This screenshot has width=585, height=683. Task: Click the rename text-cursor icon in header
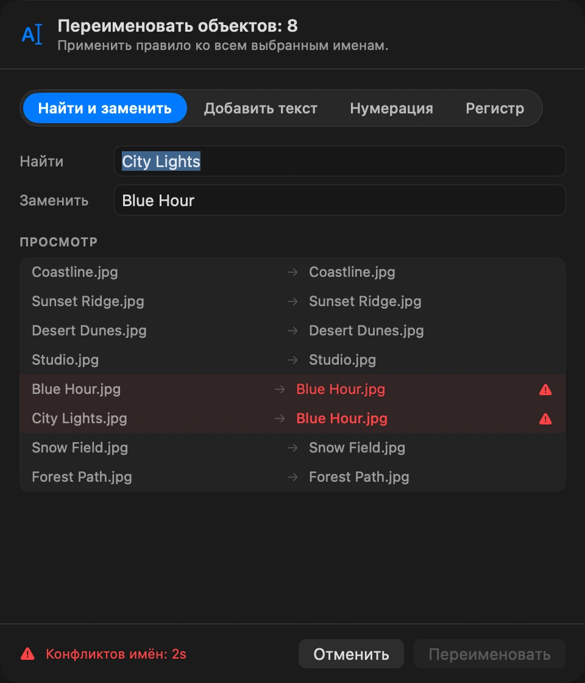tap(32, 34)
